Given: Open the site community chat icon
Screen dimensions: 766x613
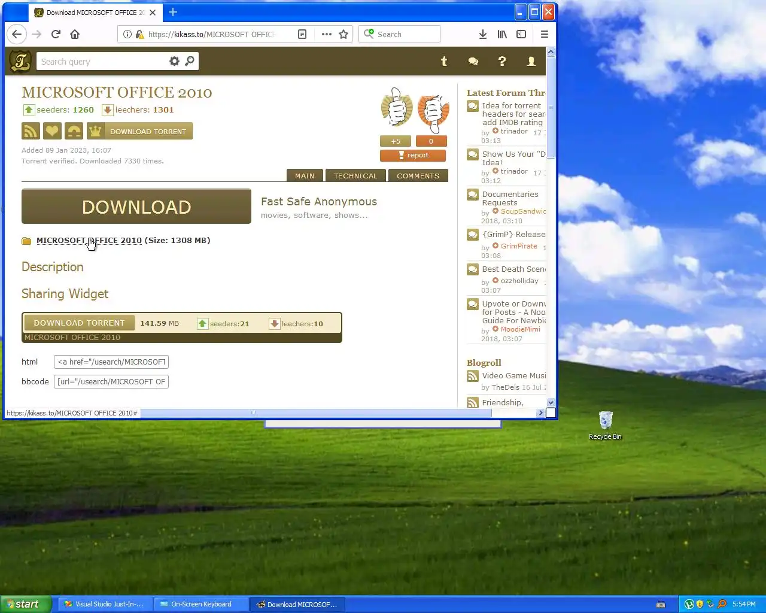Looking at the screenshot, I should pyautogui.click(x=473, y=61).
